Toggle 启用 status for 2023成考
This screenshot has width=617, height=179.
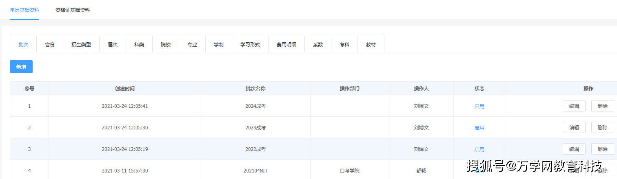[x=479, y=128]
